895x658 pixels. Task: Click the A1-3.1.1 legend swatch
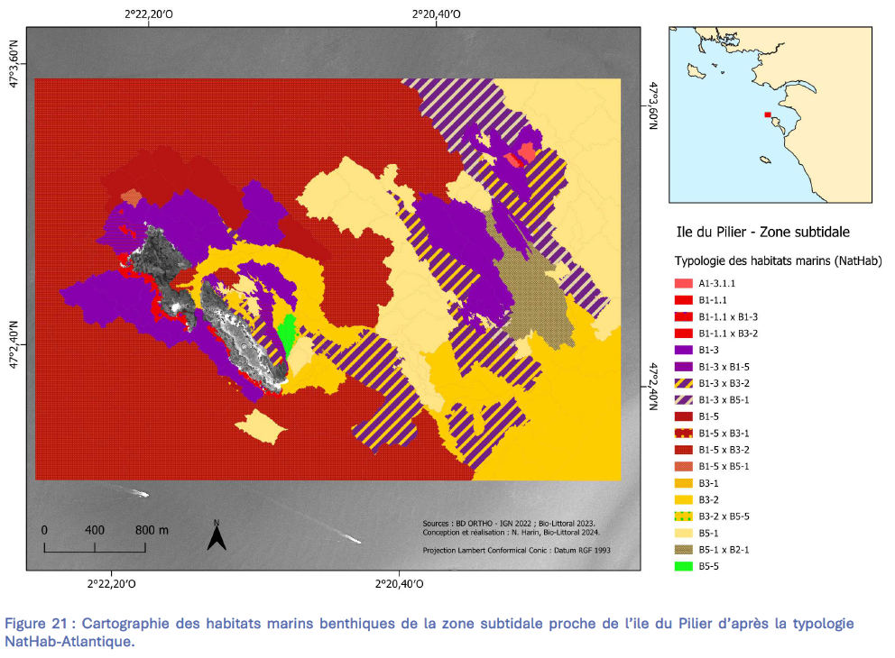684,284
